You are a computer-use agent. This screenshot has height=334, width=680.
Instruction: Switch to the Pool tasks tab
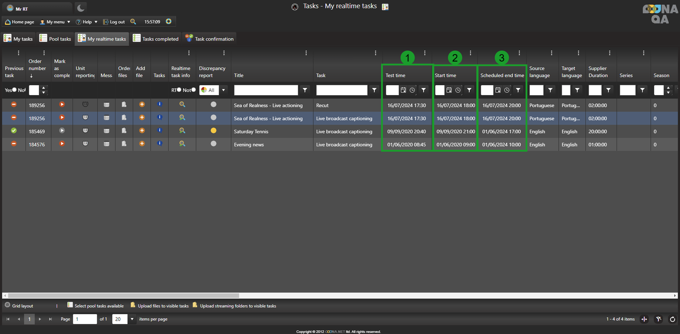click(x=55, y=39)
